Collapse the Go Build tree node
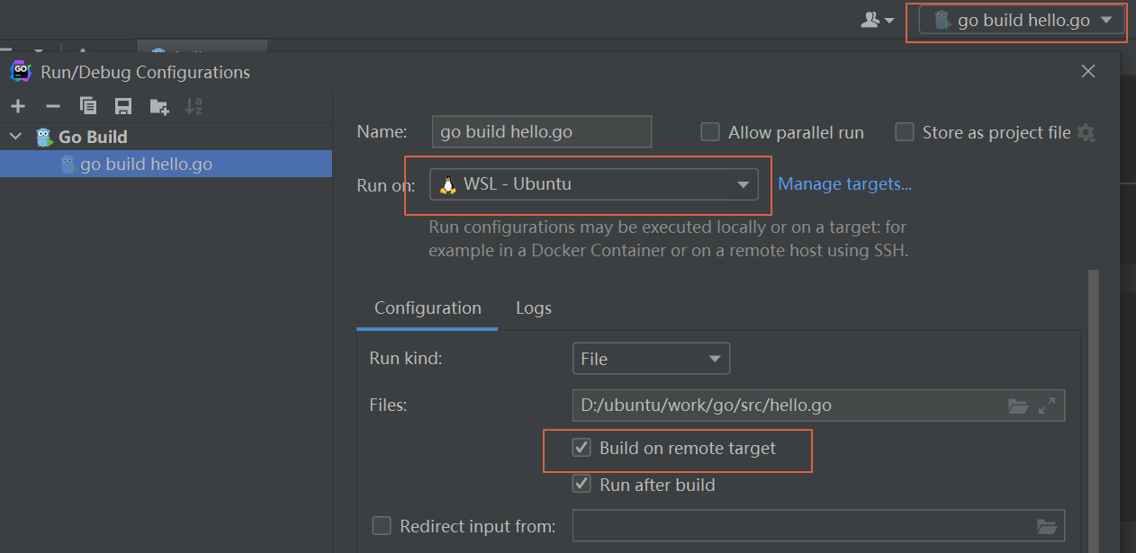Viewport: 1136px width, 553px height. 15,137
